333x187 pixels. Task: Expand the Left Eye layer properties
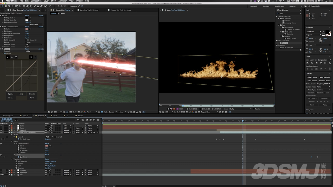pyautogui.click(x=10, y=170)
